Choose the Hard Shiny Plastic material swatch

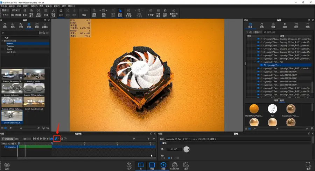click(254, 109)
